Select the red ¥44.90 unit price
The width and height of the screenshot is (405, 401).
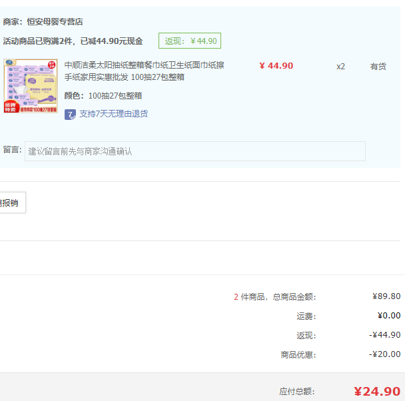point(276,66)
